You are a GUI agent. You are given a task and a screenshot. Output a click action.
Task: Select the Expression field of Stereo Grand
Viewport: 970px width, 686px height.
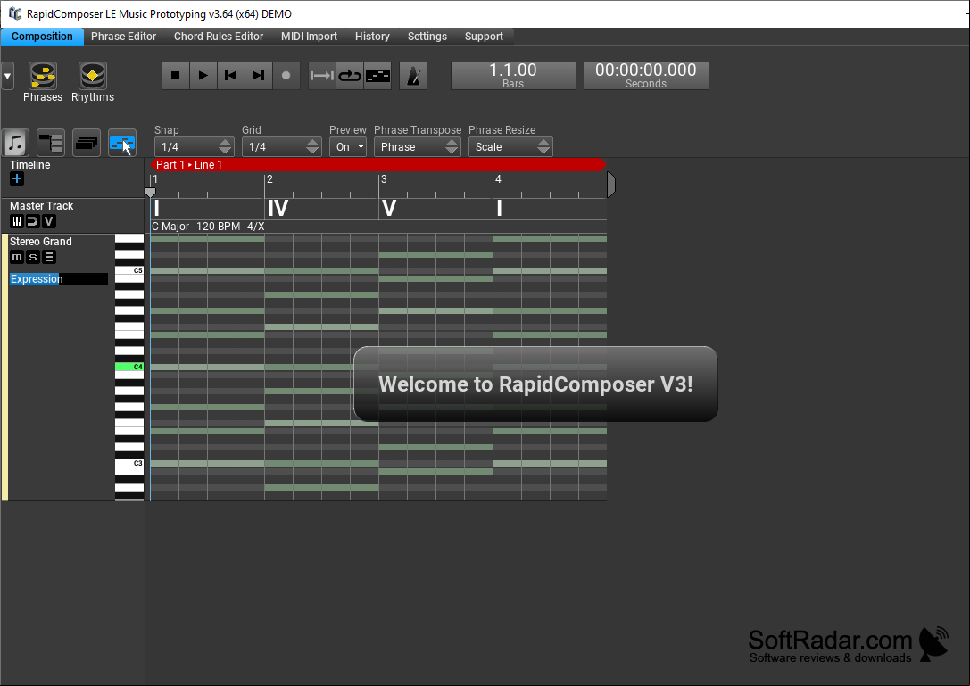coord(59,279)
